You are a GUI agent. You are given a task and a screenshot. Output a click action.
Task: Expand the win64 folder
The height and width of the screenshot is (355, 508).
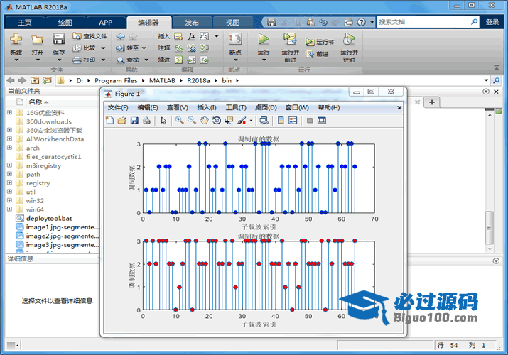coord(9,209)
